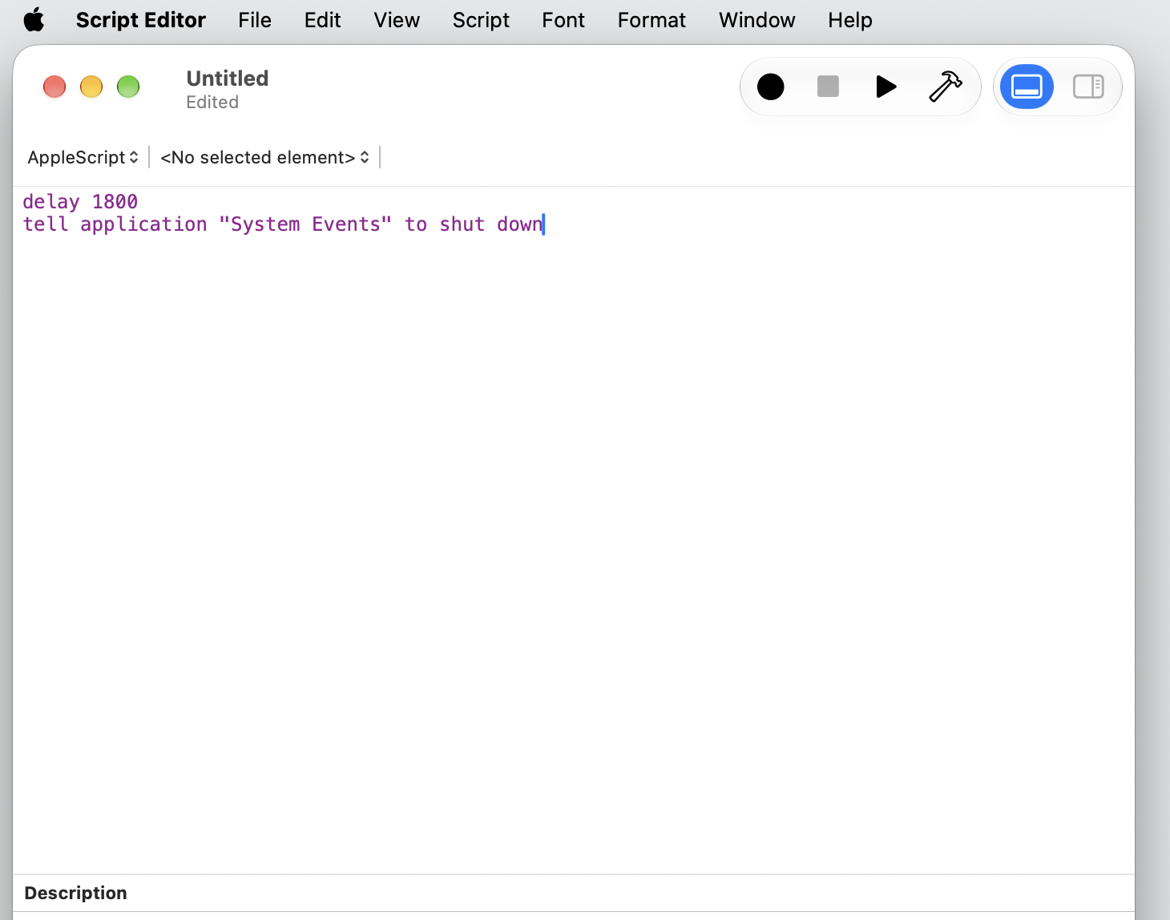Image resolution: width=1170 pixels, height=920 pixels.
Task: Click the "System Events" string in script
Action: [x=305, y=224]
